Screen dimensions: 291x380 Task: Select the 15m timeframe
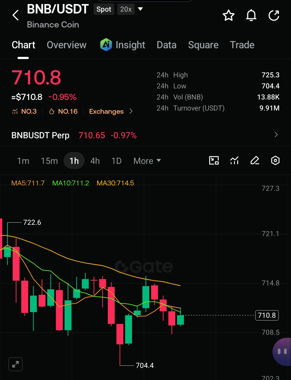[x=49, y=161]
